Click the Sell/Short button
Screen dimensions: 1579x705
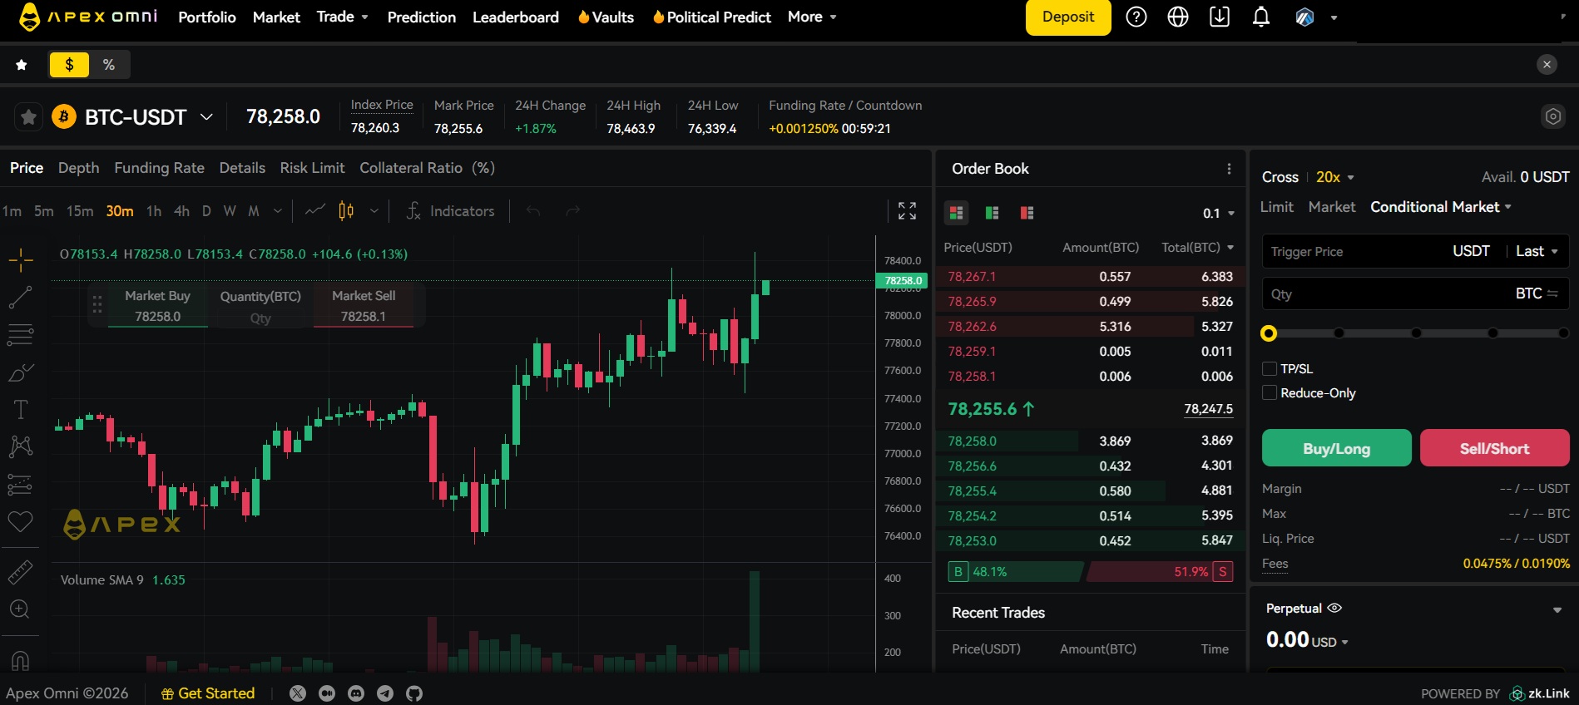[x=1494, y=448]
